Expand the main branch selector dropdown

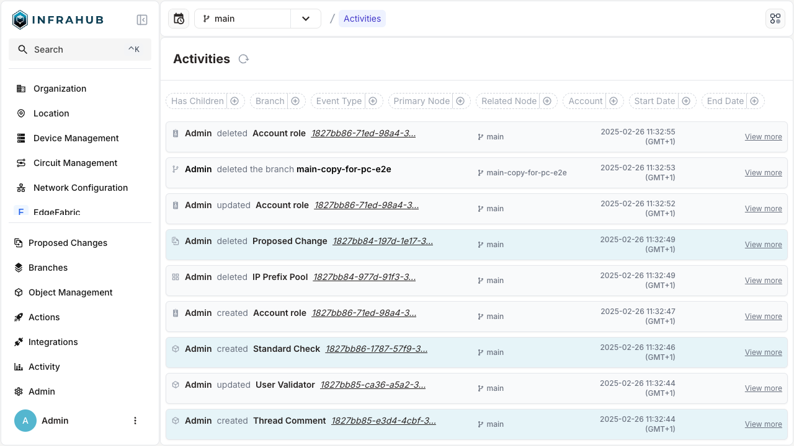[305, 19]
